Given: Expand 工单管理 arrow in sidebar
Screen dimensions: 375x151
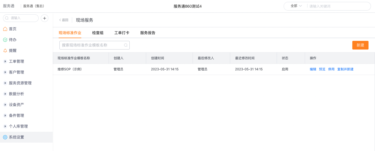Looking at the screenshot, I should pyautogui.click(x=5, y=61).
